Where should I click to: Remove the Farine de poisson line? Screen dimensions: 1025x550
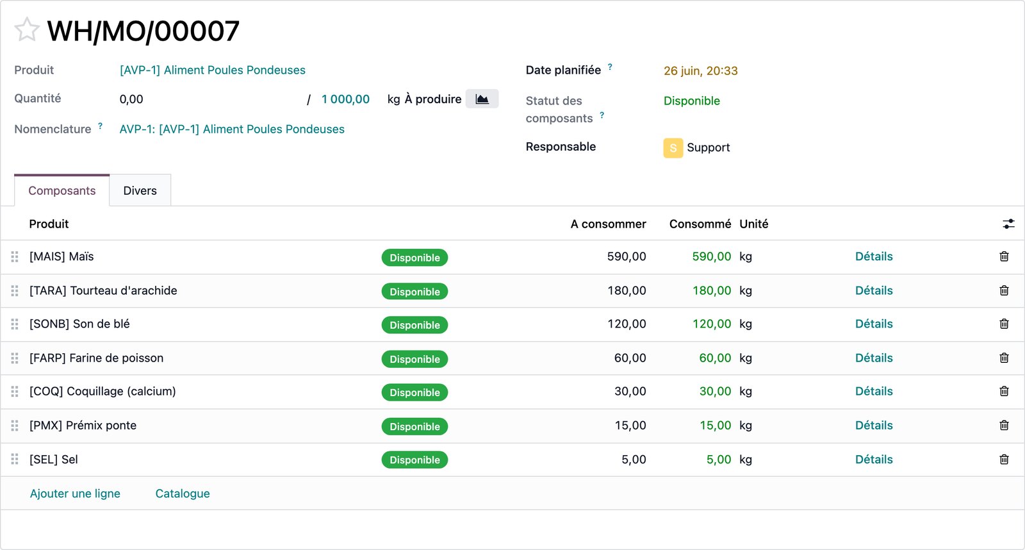(x=1004, y=358)
